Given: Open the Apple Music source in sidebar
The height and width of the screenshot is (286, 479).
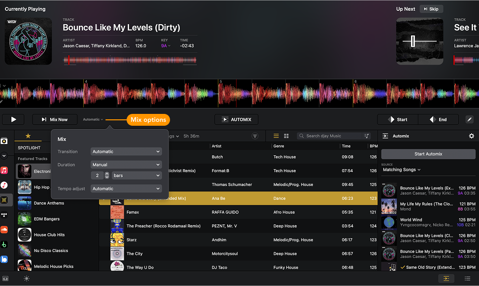Looking at the screenshot, I should [4, 170].
